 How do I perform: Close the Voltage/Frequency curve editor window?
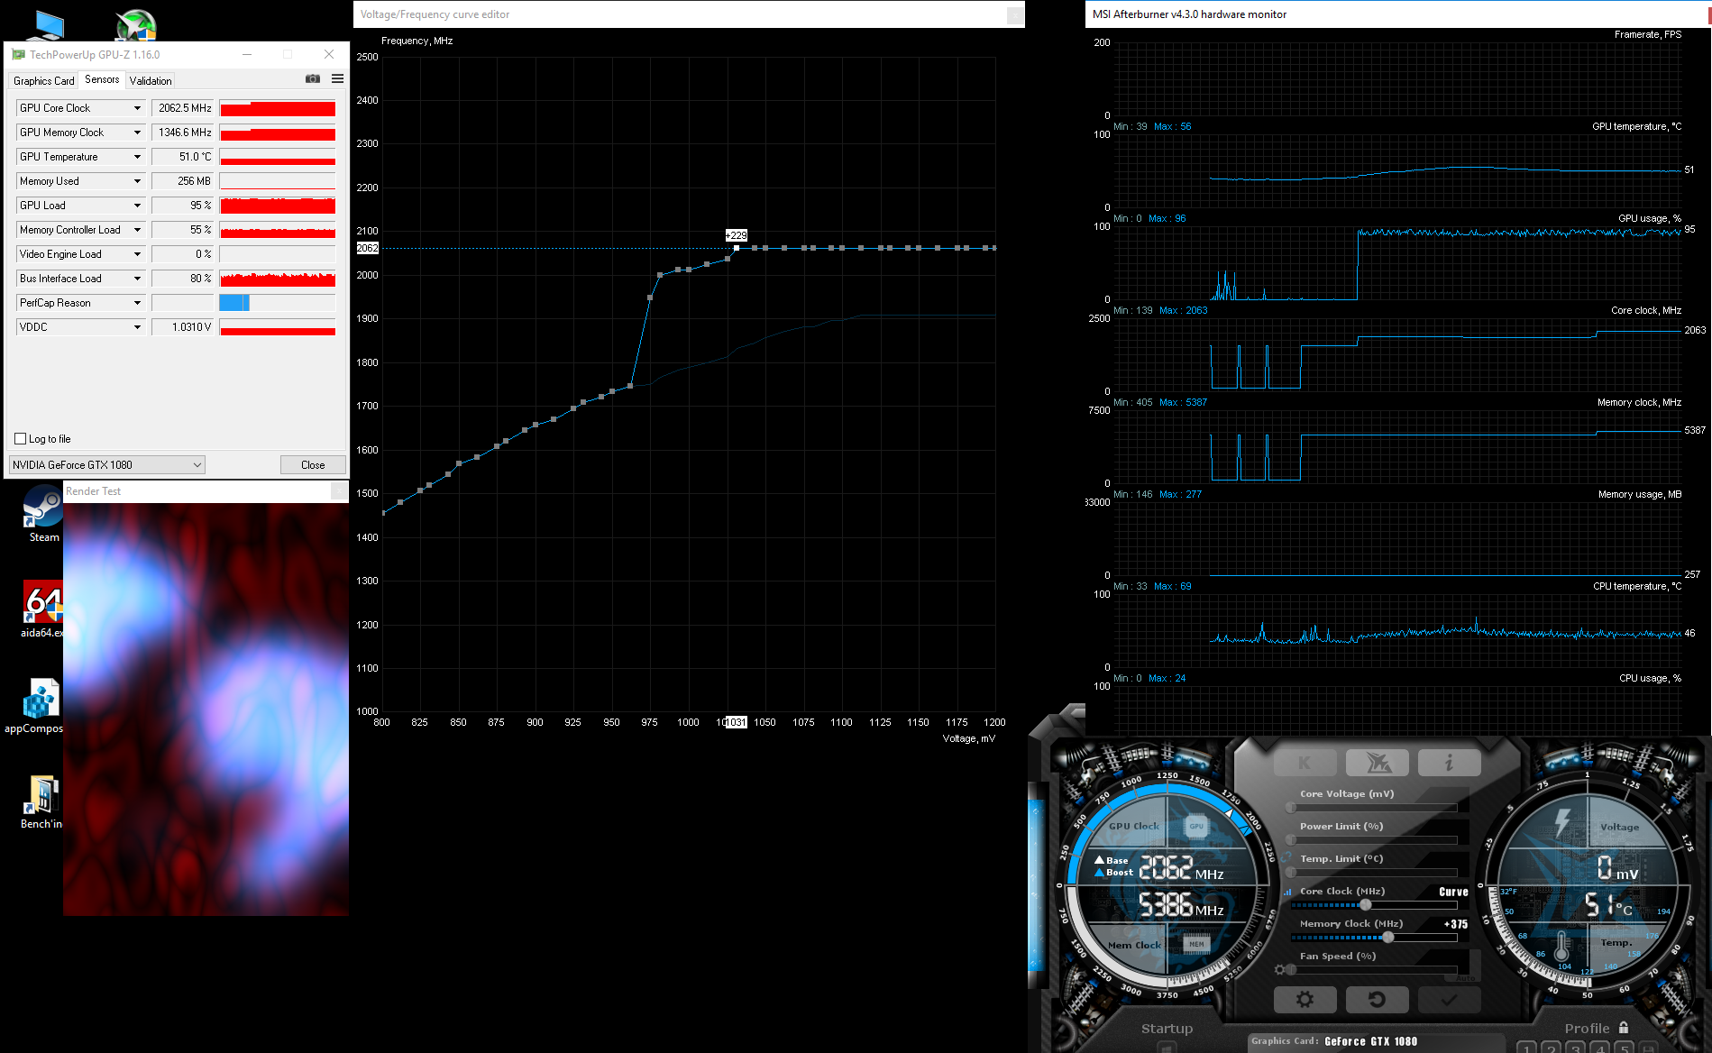click(x=1014, y=14)
